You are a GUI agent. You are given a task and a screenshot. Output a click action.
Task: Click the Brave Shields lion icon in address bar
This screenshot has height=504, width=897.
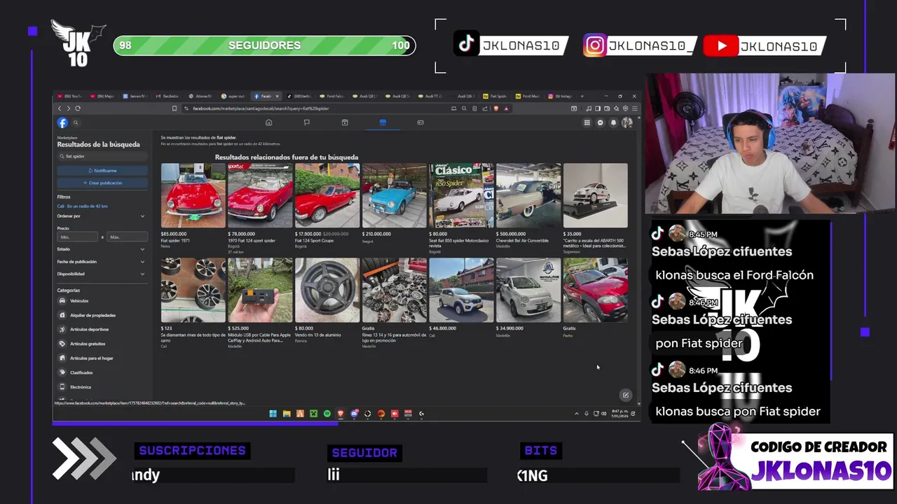click(x=497, y=108)
